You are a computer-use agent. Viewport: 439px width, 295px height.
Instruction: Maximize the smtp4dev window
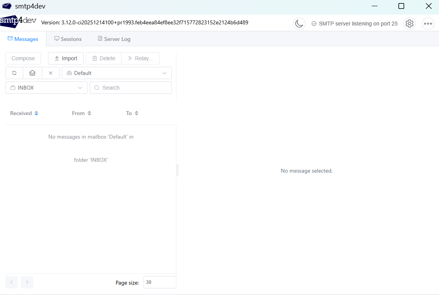tap(401, 6)
